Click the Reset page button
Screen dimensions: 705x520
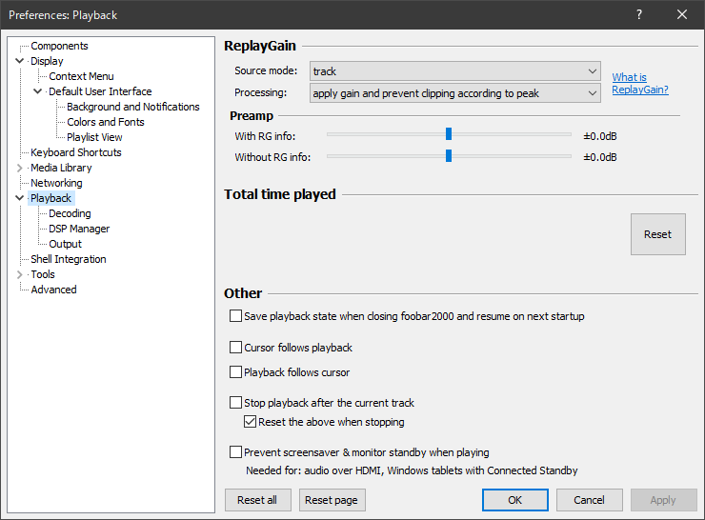(x=332, y=500)
